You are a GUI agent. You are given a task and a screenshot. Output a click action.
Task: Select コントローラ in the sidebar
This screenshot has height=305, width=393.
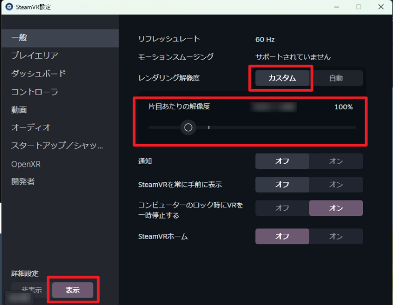[x=60, y=92]
